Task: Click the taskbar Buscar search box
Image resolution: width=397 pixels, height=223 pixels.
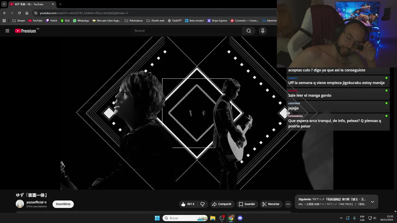Action: point(185,218)
